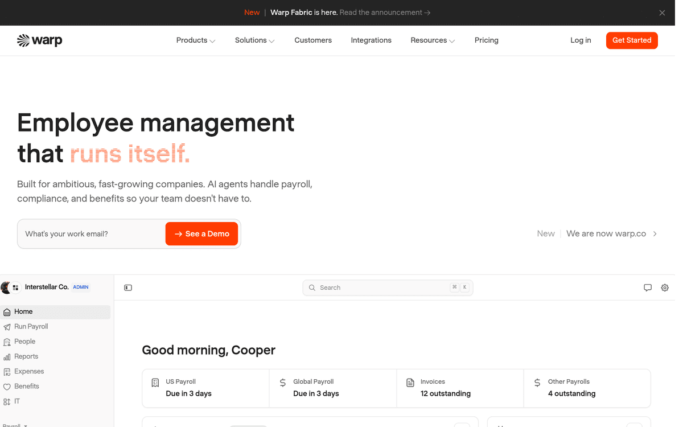The height and width of the screenshot is (427, 683).
Task: Click the K shortcut key badge
Action: 465,288
